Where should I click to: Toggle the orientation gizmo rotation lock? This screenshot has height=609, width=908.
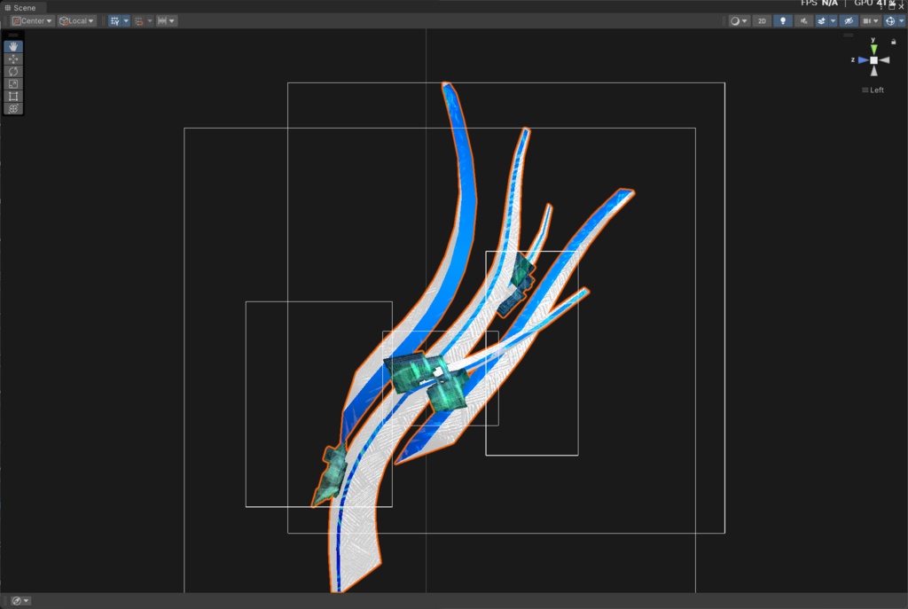click(894, 41)
